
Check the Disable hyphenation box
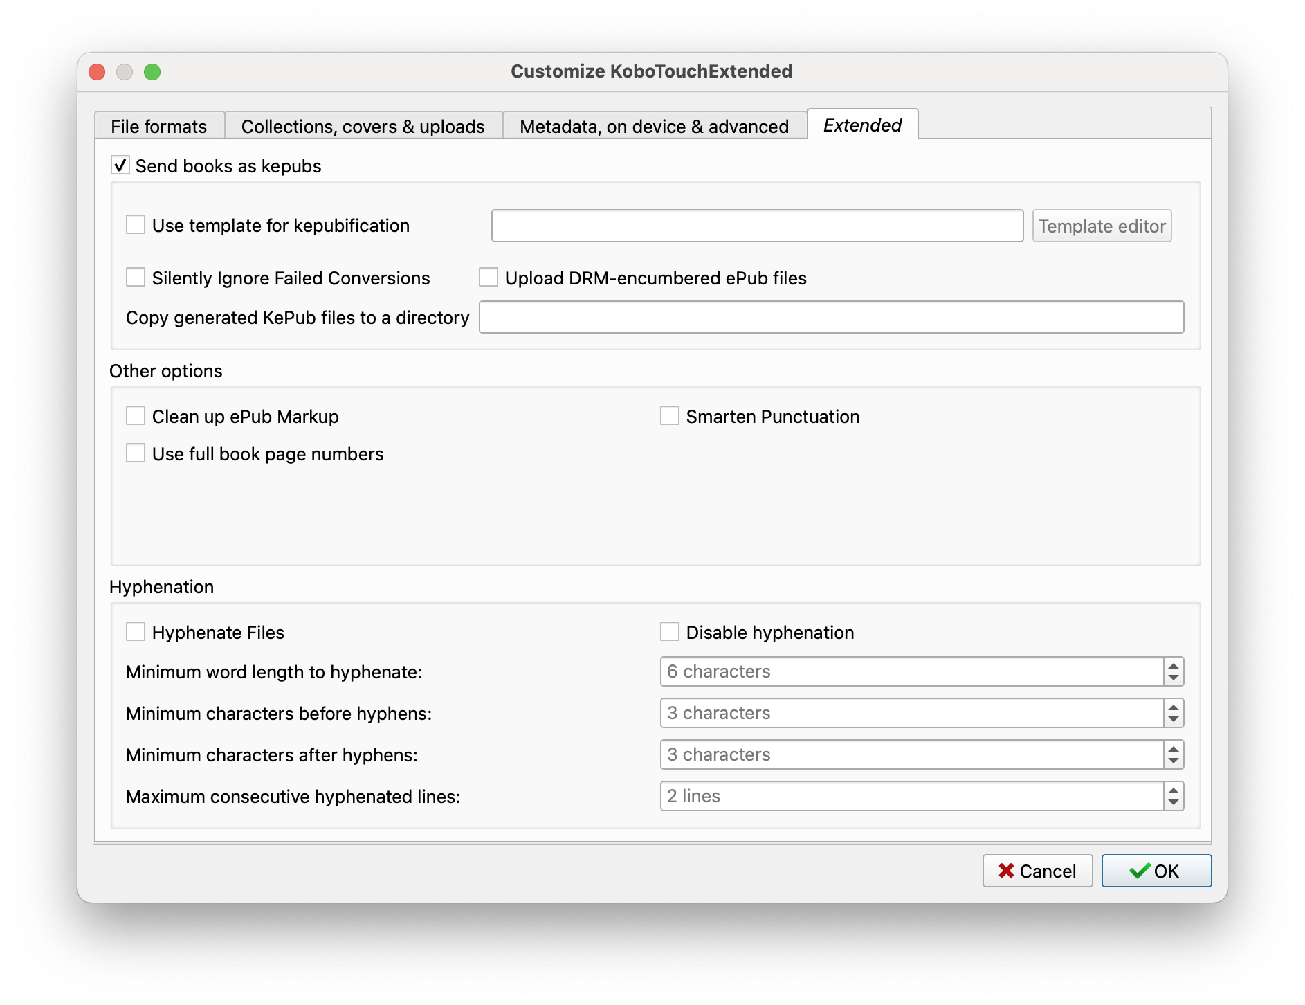pyautogui.click(x=670, y=632)
